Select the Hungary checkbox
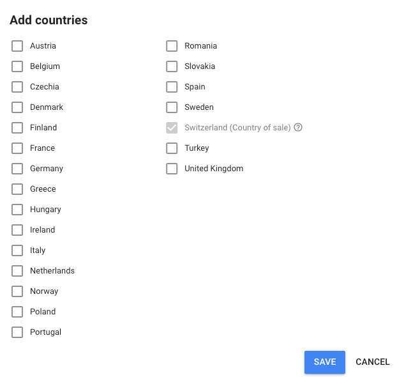Image resolution: width=397 pixels, height=377 pixels. tap(17, 210)
